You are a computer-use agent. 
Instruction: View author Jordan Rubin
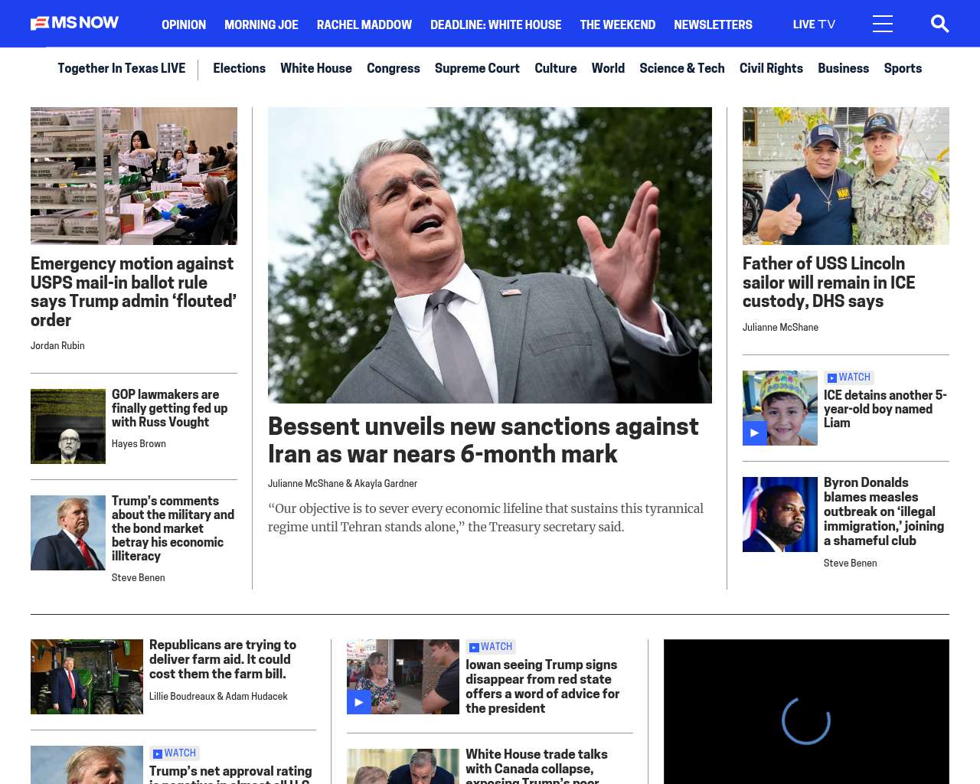click(57, 346)
